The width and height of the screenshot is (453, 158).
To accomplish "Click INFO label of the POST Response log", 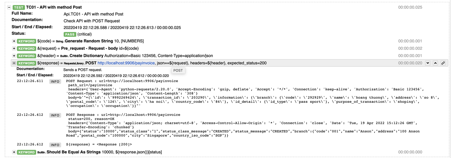I will point(55,115).
